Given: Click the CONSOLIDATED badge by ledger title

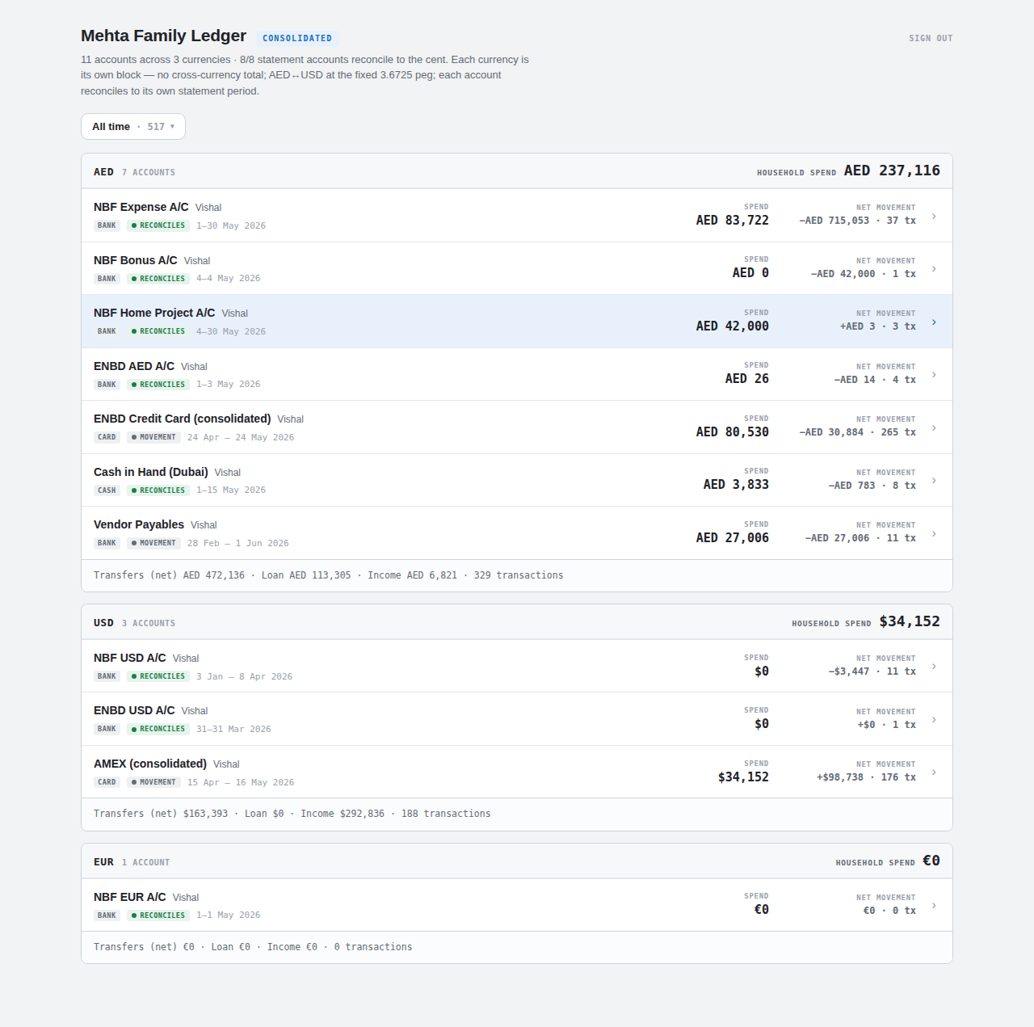Looking at the screenshot, I should pos(297,38).
